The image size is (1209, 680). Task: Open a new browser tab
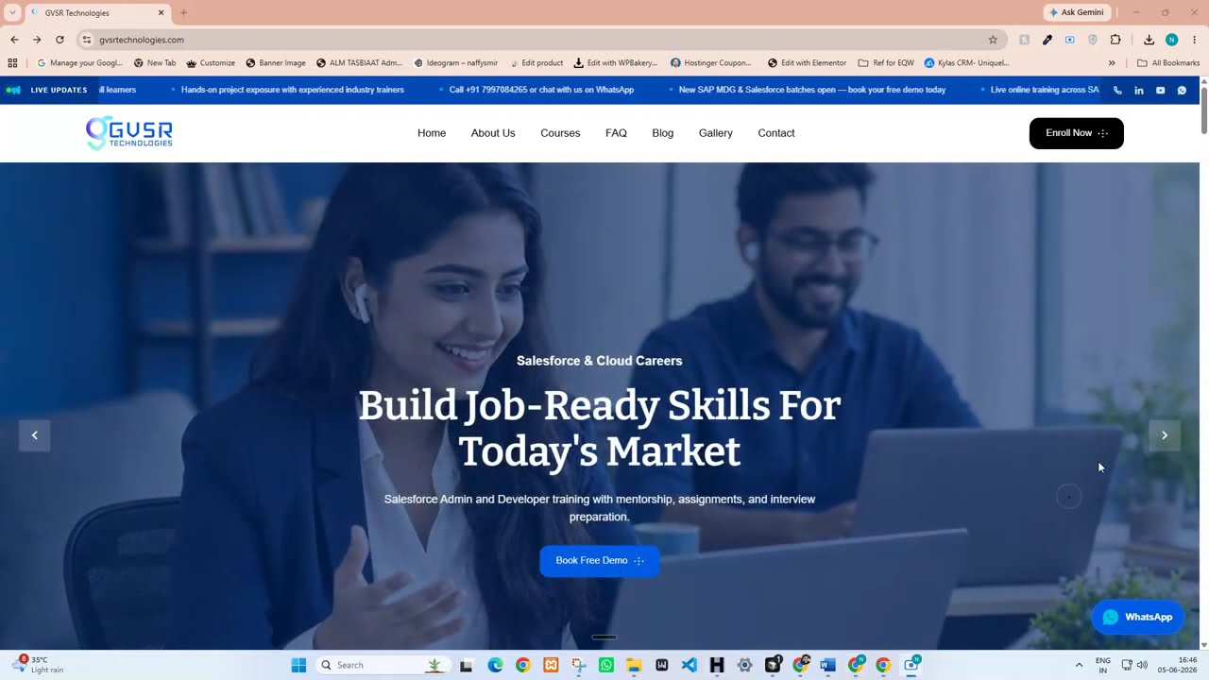pos(183,13)
